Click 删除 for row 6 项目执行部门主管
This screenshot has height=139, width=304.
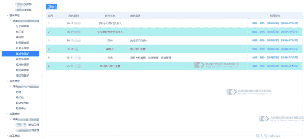click(x=262, y=66)
